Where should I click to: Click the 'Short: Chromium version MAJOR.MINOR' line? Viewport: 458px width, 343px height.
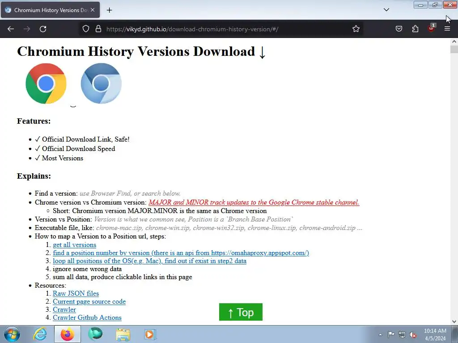tap(160, 211)
